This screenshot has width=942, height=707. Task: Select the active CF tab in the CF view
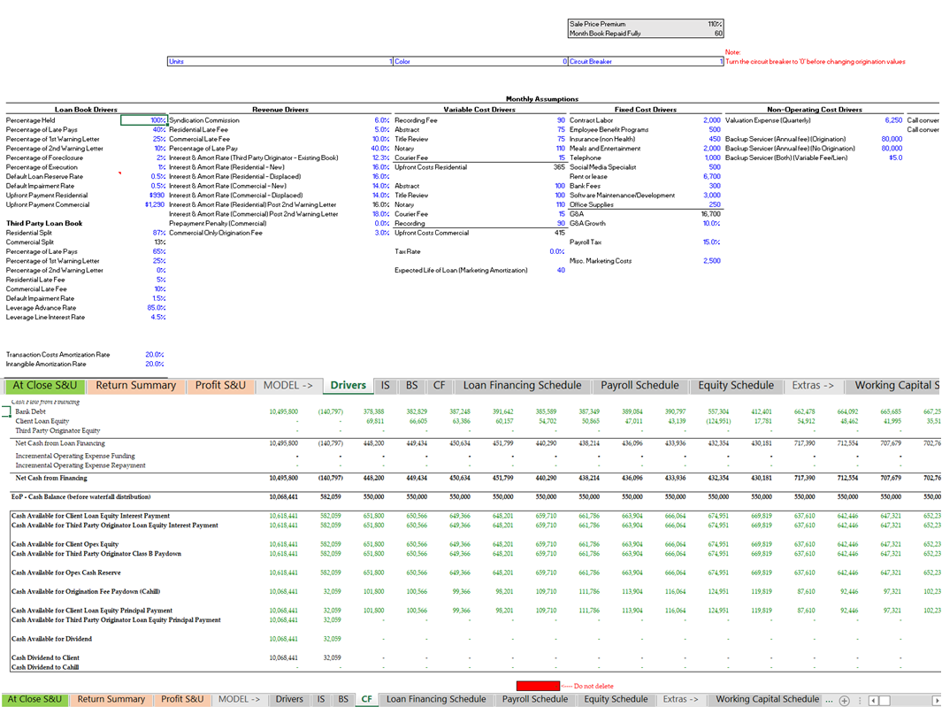366,699
